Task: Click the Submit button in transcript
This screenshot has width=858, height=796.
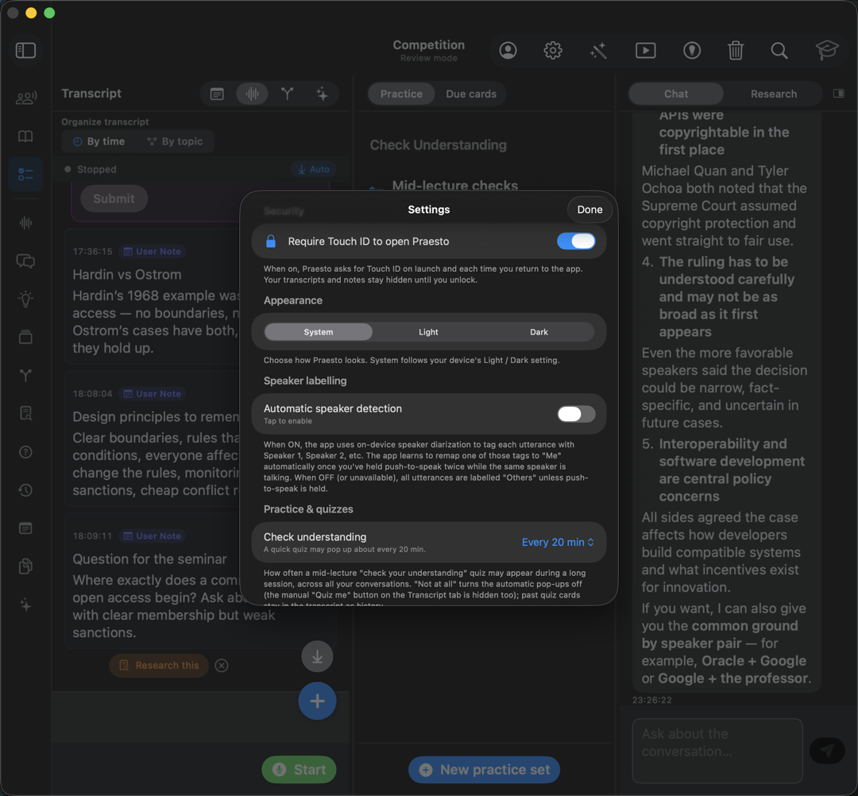Action: [114, 199]
